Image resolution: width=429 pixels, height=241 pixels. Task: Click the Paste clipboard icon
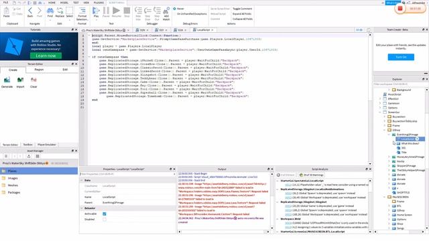pos(6,11)
